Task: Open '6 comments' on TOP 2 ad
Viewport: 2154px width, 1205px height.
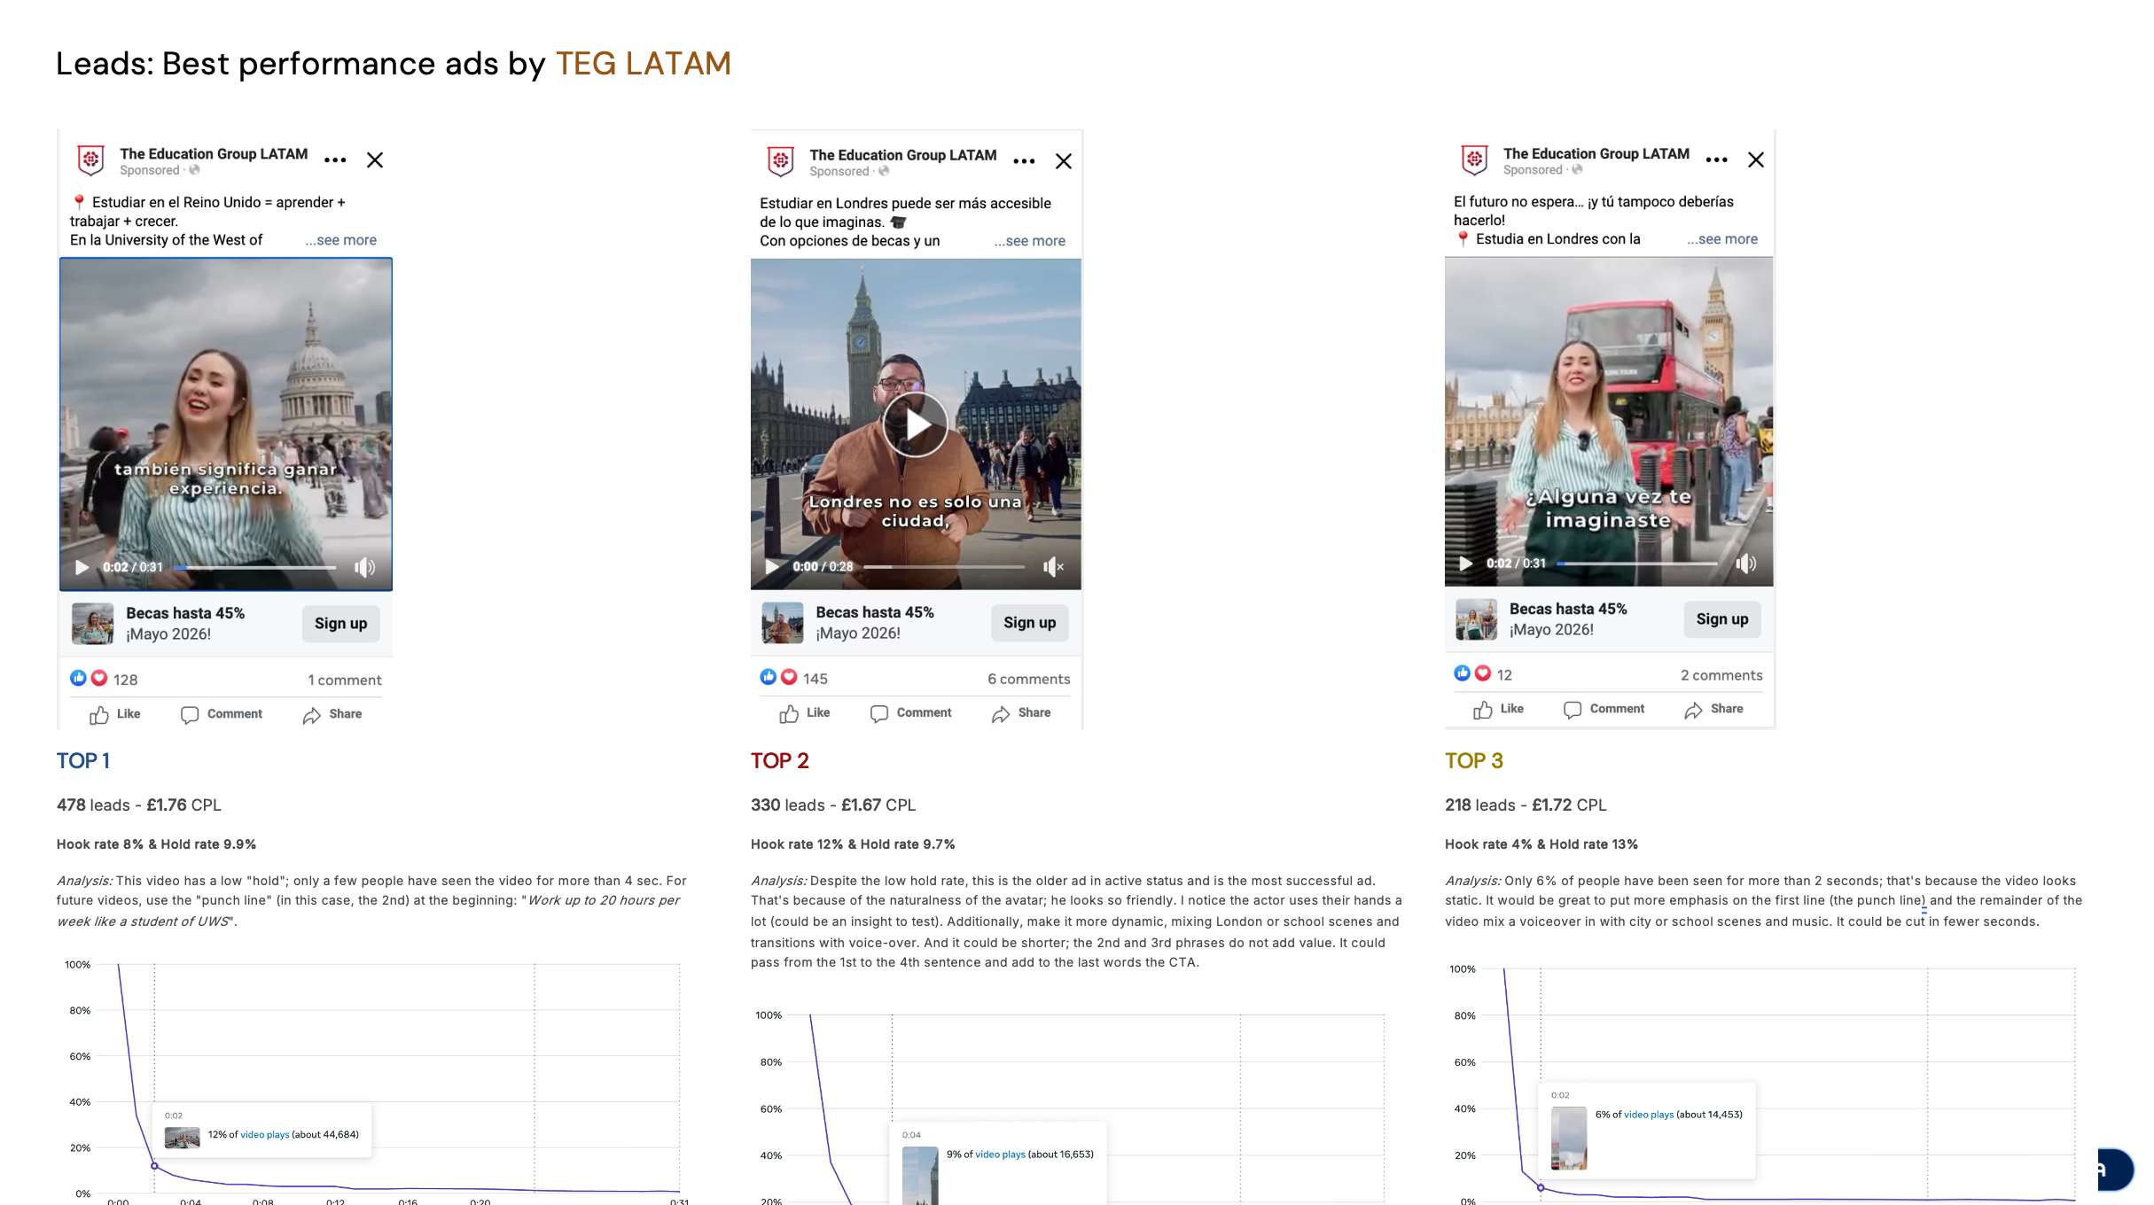Action: (1029, 680)
